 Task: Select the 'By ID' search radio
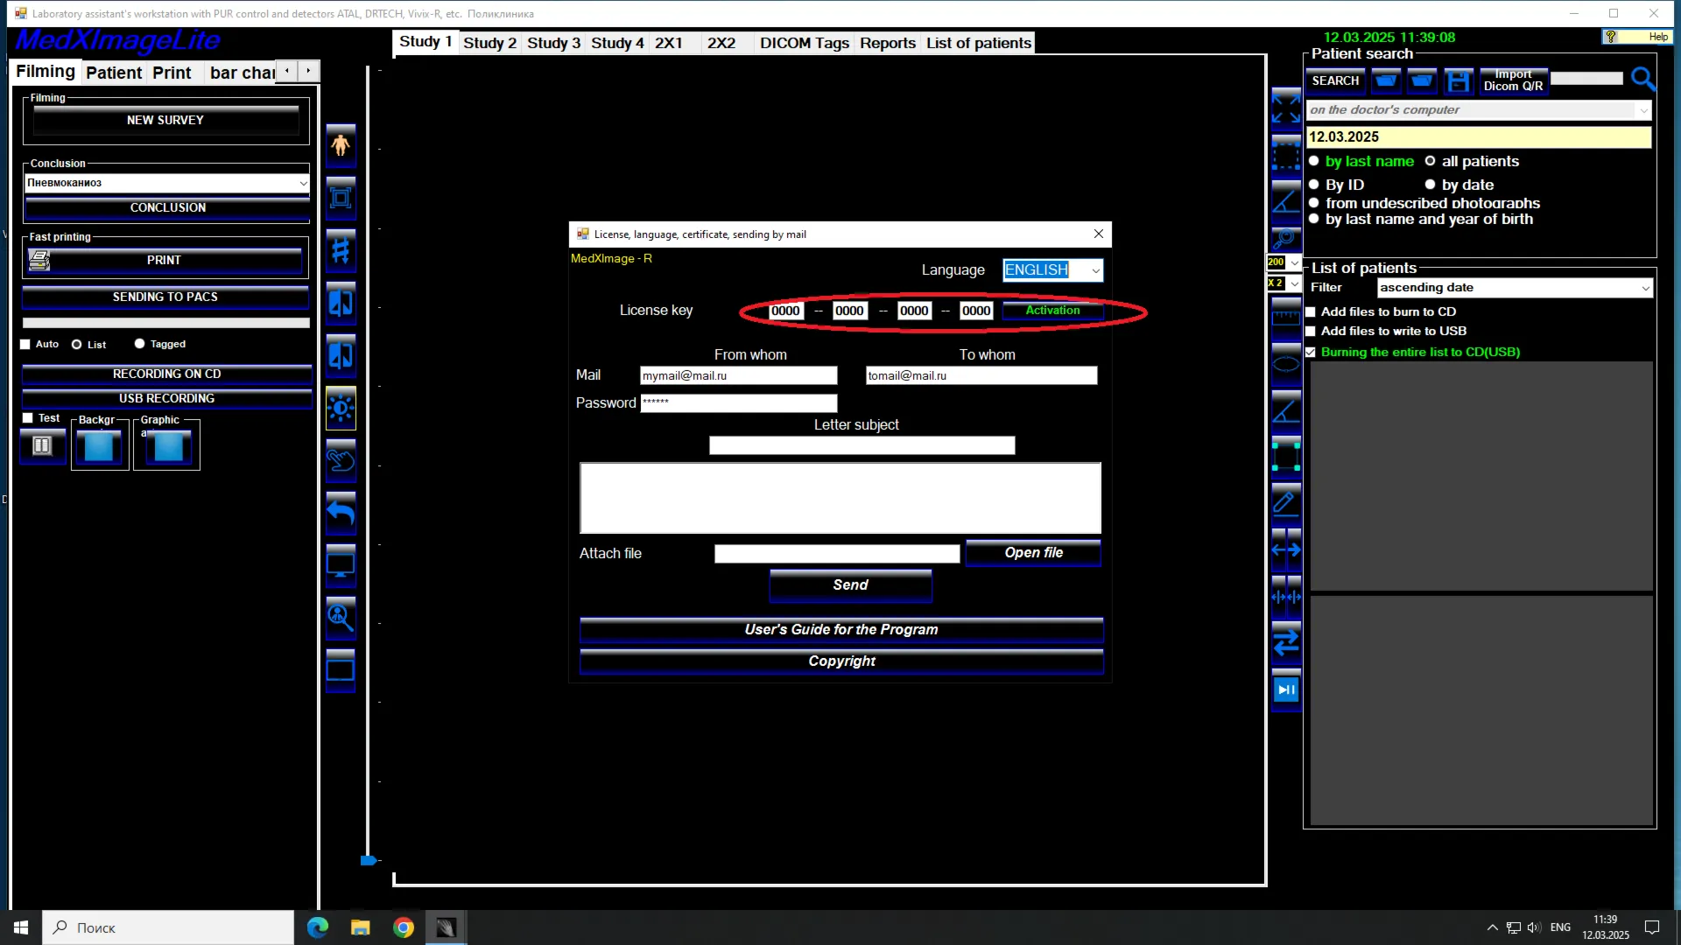1313,185
